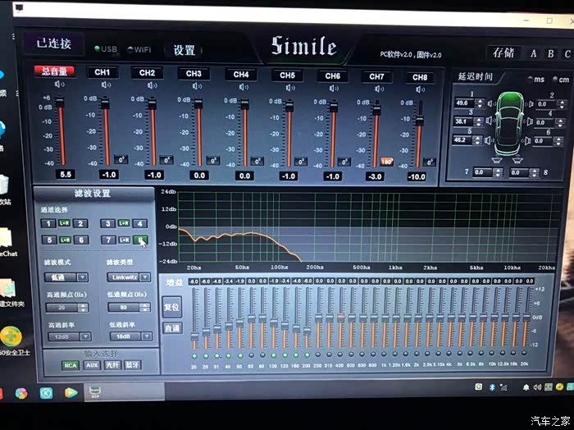Open the 设置 settings tab
Image resolution: width=574 pixels, height=430 pixels.
184,50
